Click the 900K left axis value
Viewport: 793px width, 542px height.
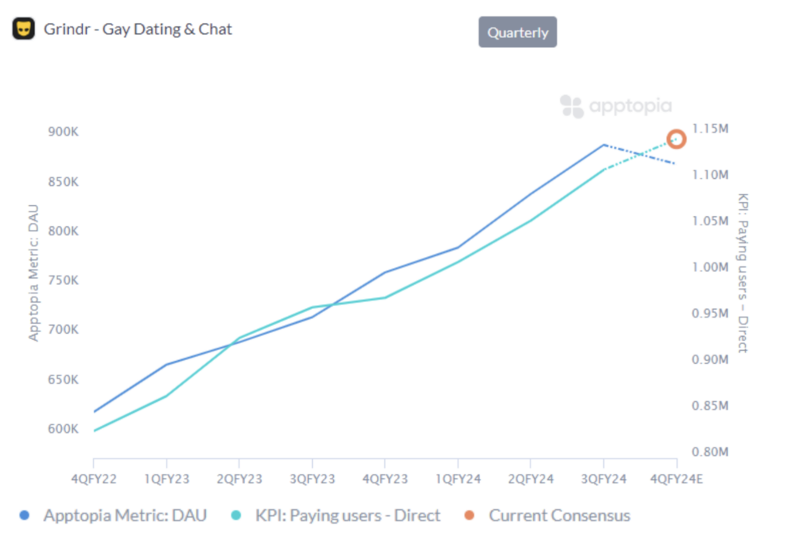(64, 132)
